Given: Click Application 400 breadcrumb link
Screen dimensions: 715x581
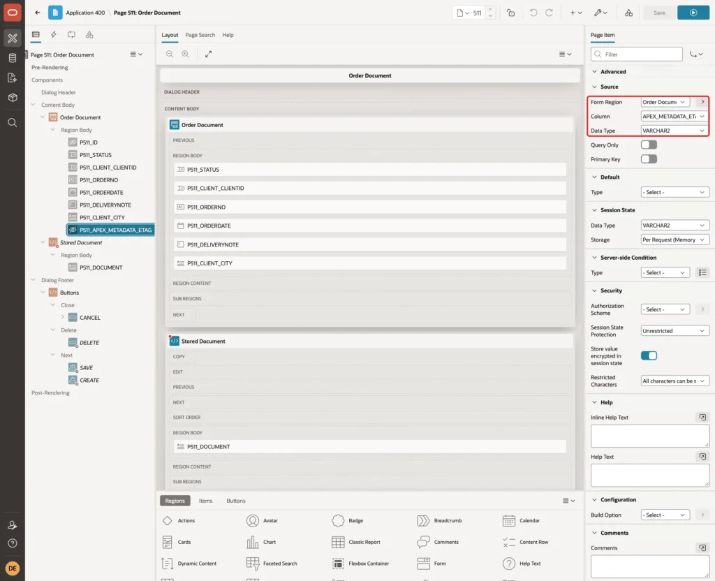Looking at the screenshot, I should (84, 13).
